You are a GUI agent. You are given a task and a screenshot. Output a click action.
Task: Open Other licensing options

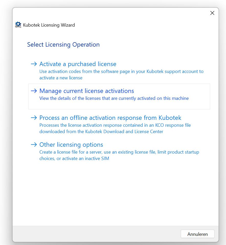pos(71,145)
